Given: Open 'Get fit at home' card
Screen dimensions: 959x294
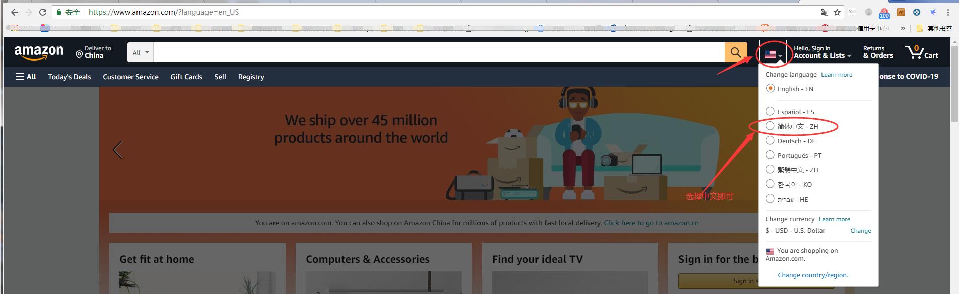Looking at the screenshot, I should pos(197,269).
